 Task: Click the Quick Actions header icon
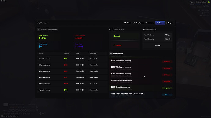(110, 30)
